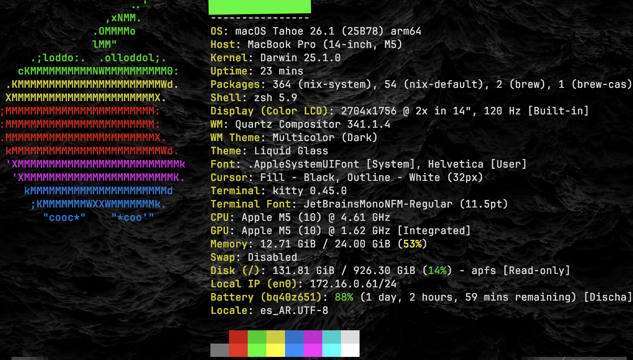Select the bright red palette block
This screenshot has width=633, height=360.
point(238,350)
